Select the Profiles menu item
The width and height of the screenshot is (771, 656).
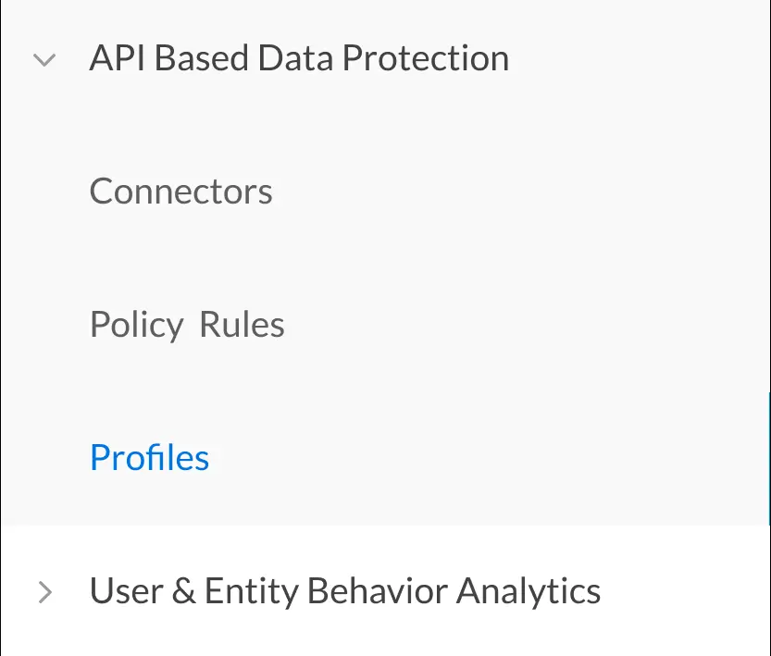click(x=149, y=458)
